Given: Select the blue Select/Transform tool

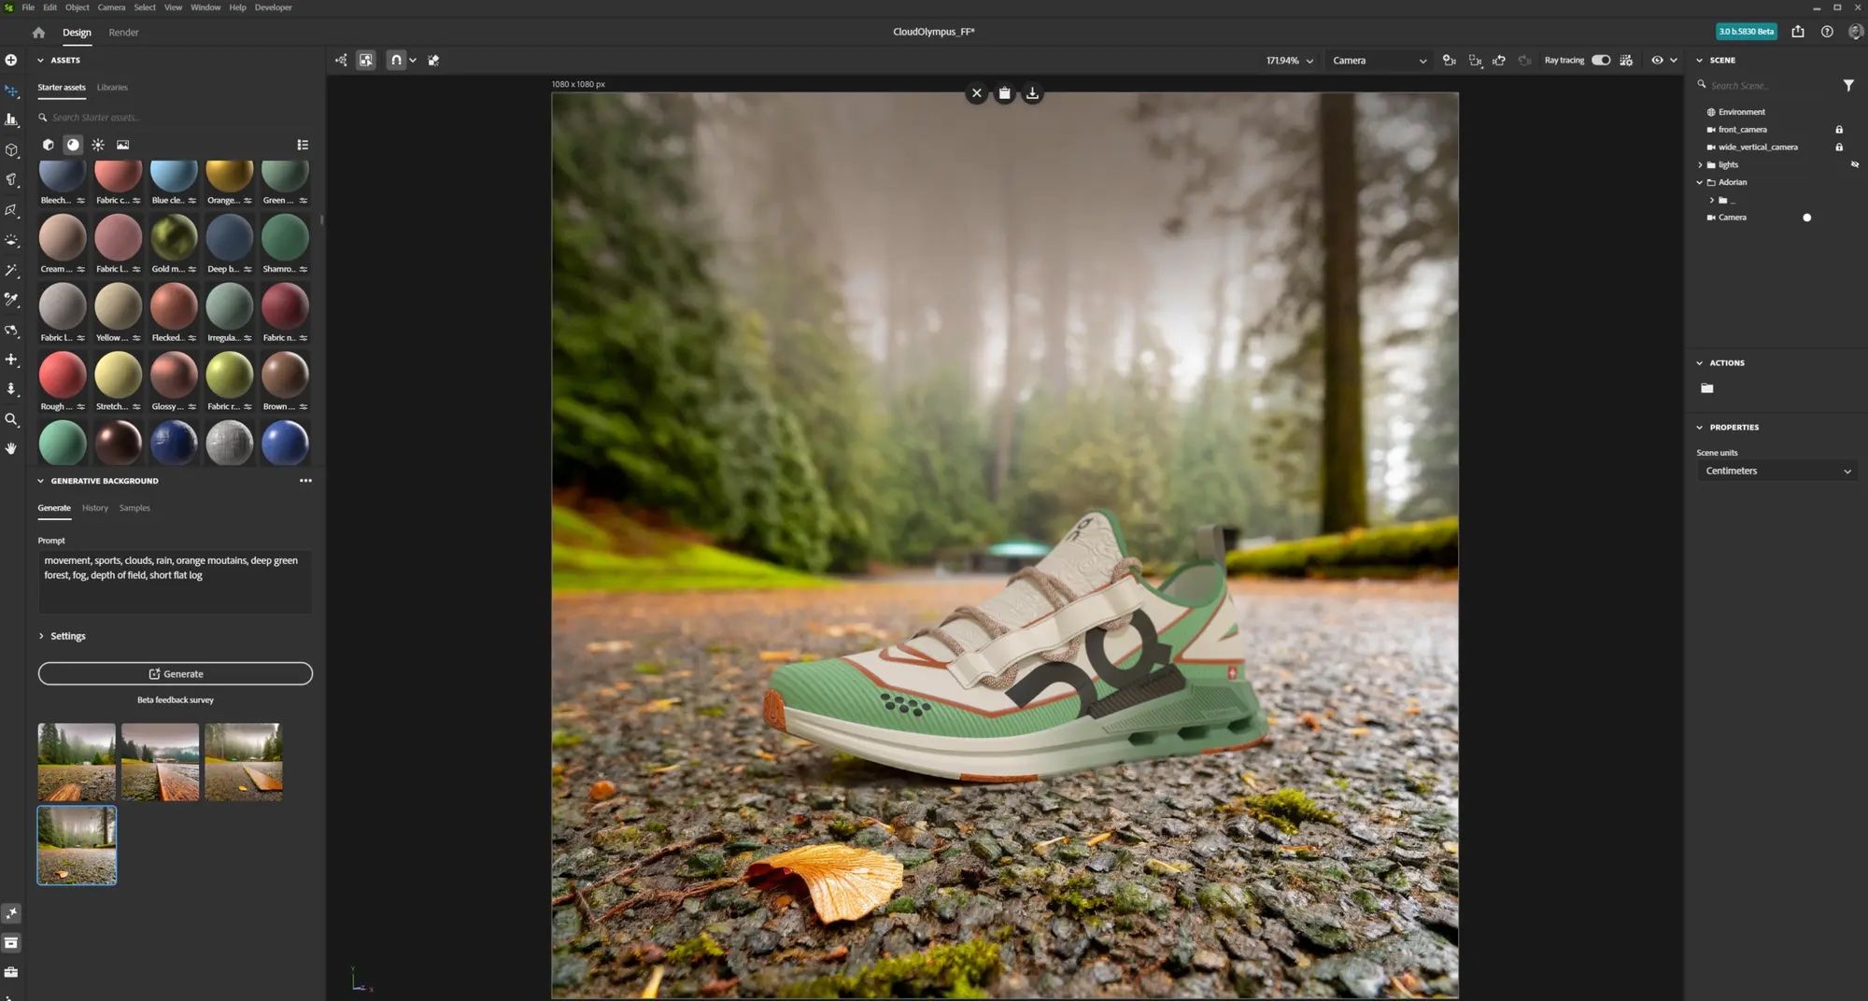Looking at the screenshot, I should tap(11, 91).
